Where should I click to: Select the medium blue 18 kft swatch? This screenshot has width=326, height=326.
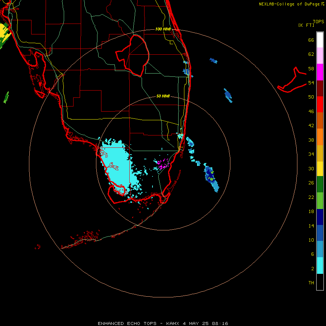320,233
